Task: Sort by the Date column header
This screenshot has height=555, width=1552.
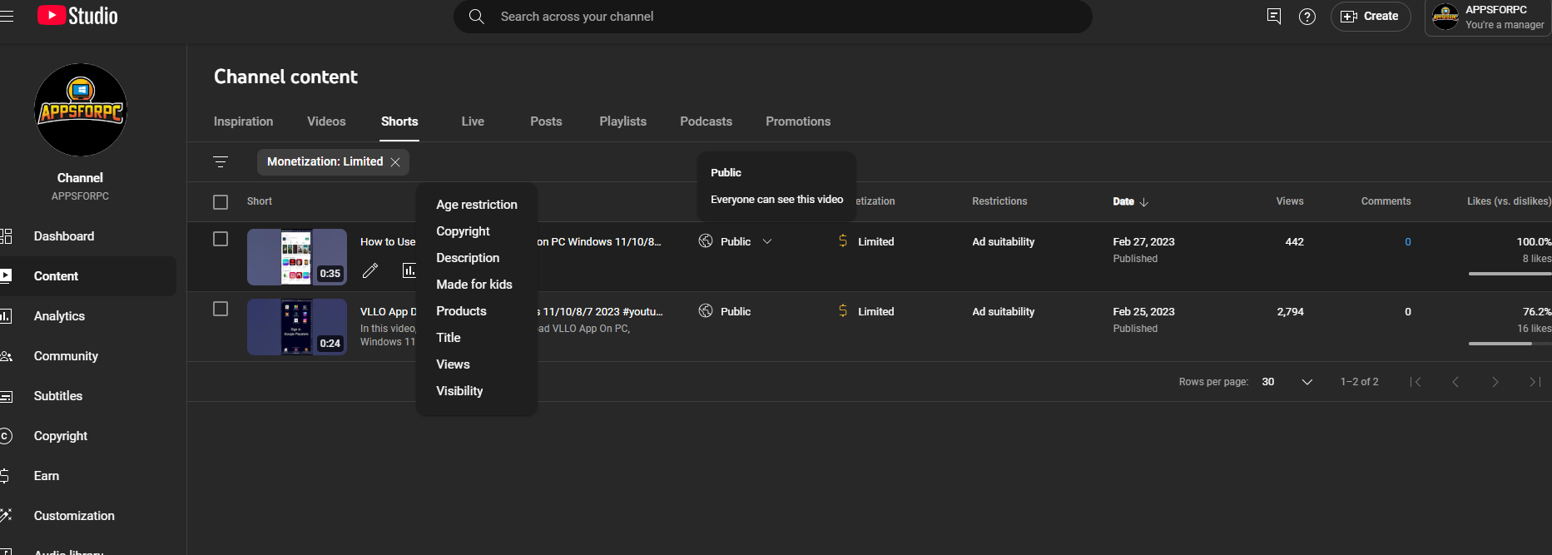Action: [1131, 201]
